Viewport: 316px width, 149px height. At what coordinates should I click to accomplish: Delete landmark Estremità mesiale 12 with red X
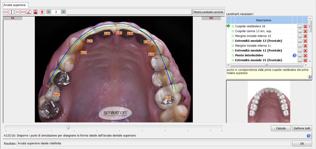305,41
